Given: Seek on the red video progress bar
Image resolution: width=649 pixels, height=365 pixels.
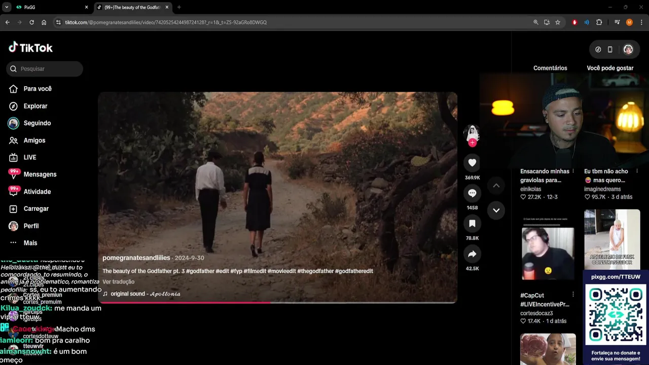Looking at the screenshot, I should coord(277,302).
